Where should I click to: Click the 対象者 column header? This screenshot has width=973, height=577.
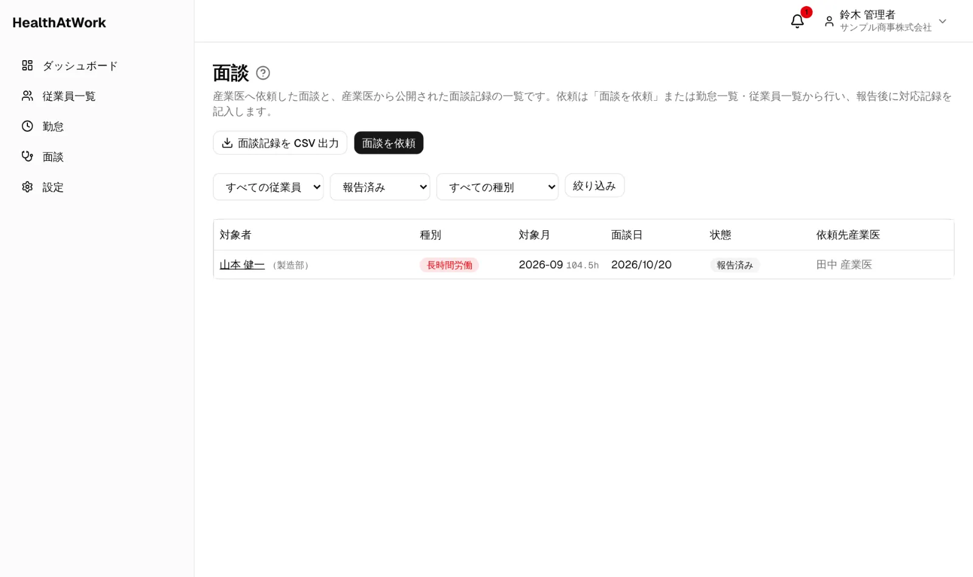pyautogui.click(x=235, y=235)
